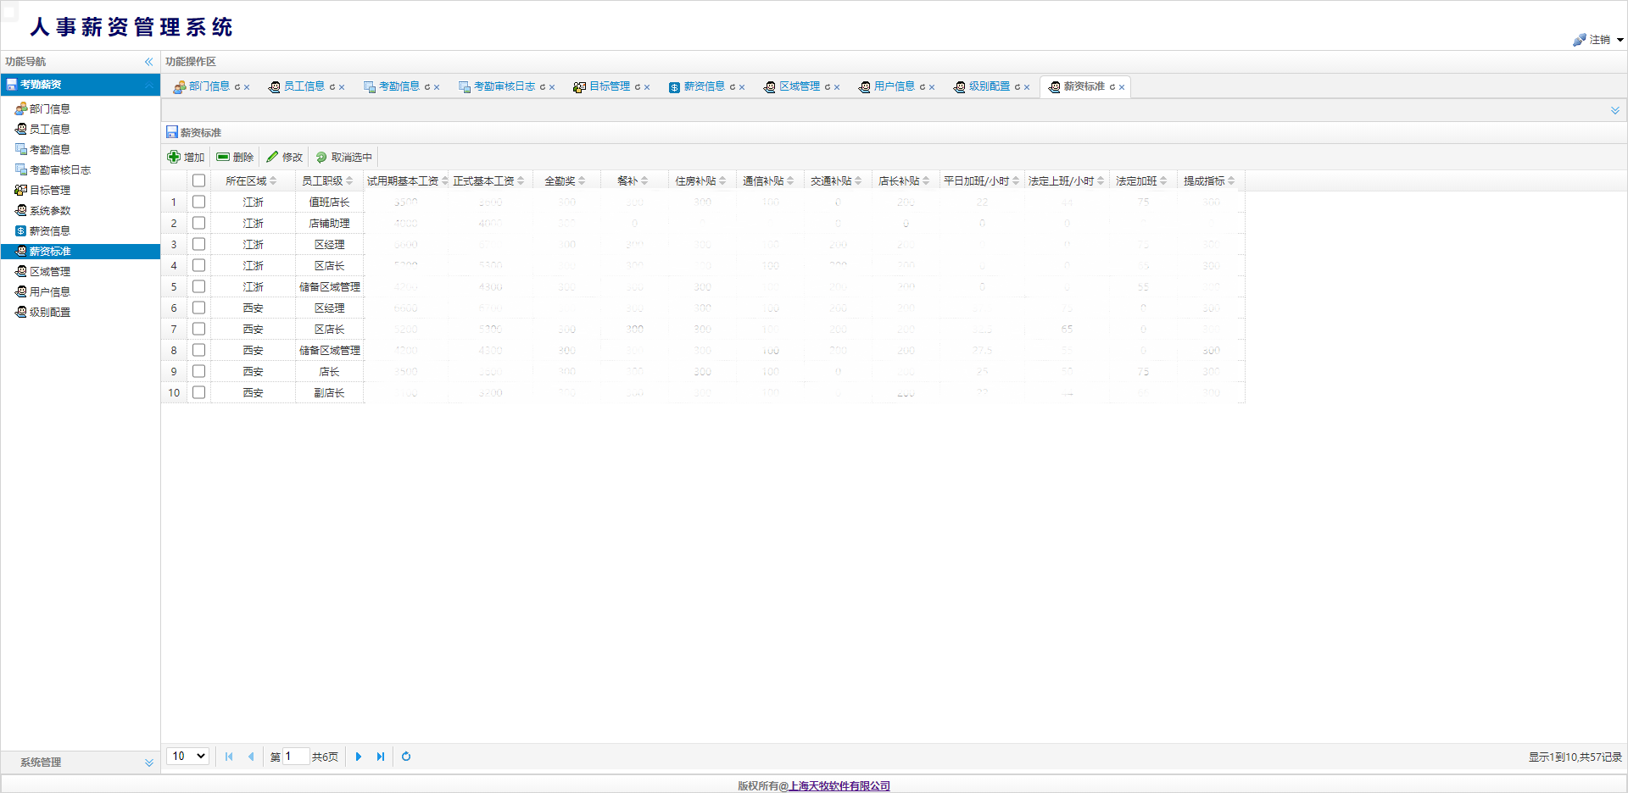The image size is (1628, 793).
Task: Tick the select-all checkbox in header
Action: click(x=198, y=180)
